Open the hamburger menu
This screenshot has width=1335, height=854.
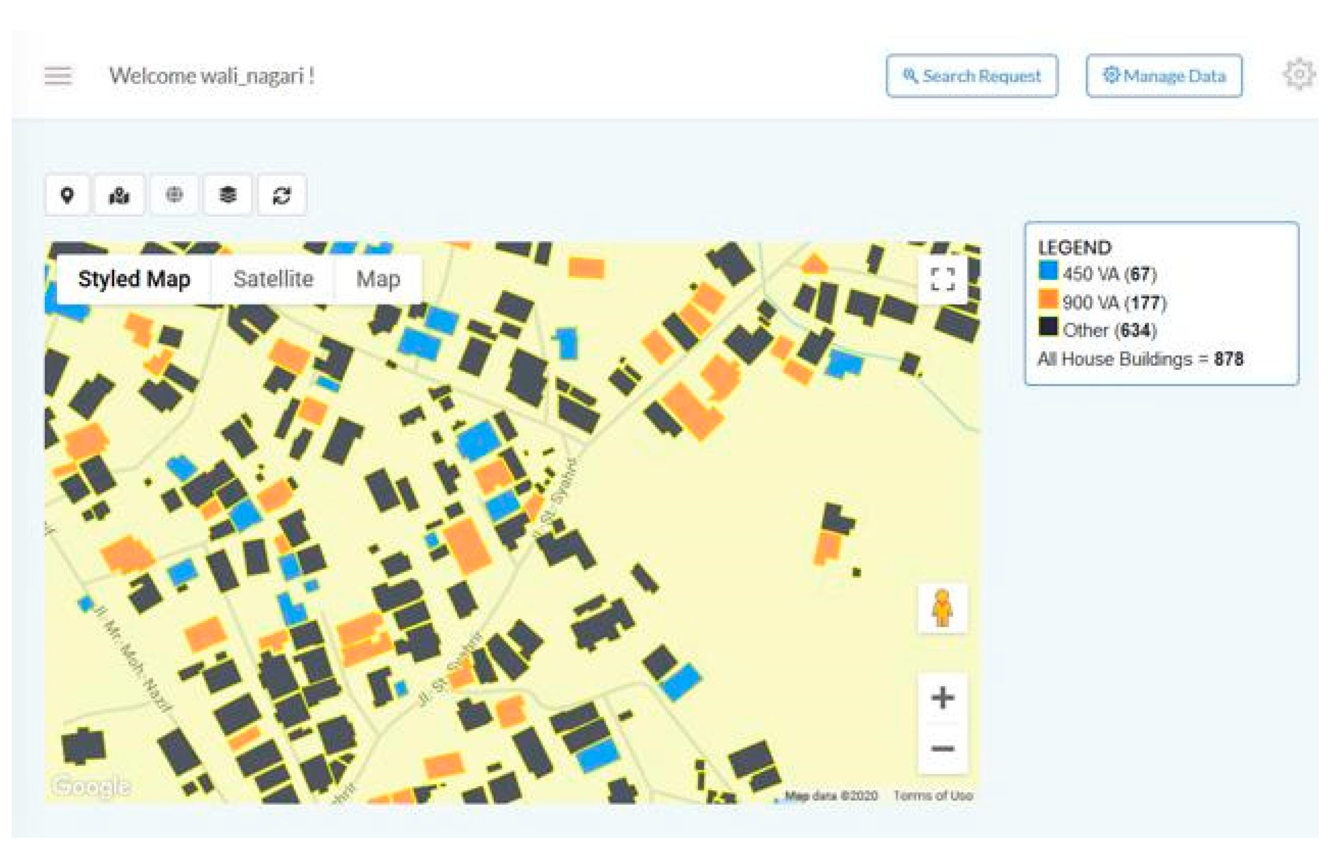[57, 76]
